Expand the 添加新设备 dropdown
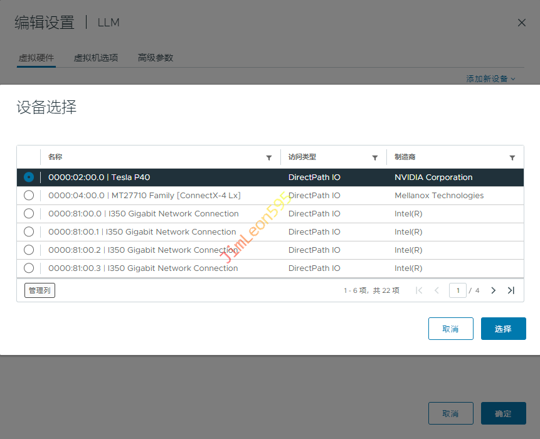The image size is (540, 439). (490, 79)
